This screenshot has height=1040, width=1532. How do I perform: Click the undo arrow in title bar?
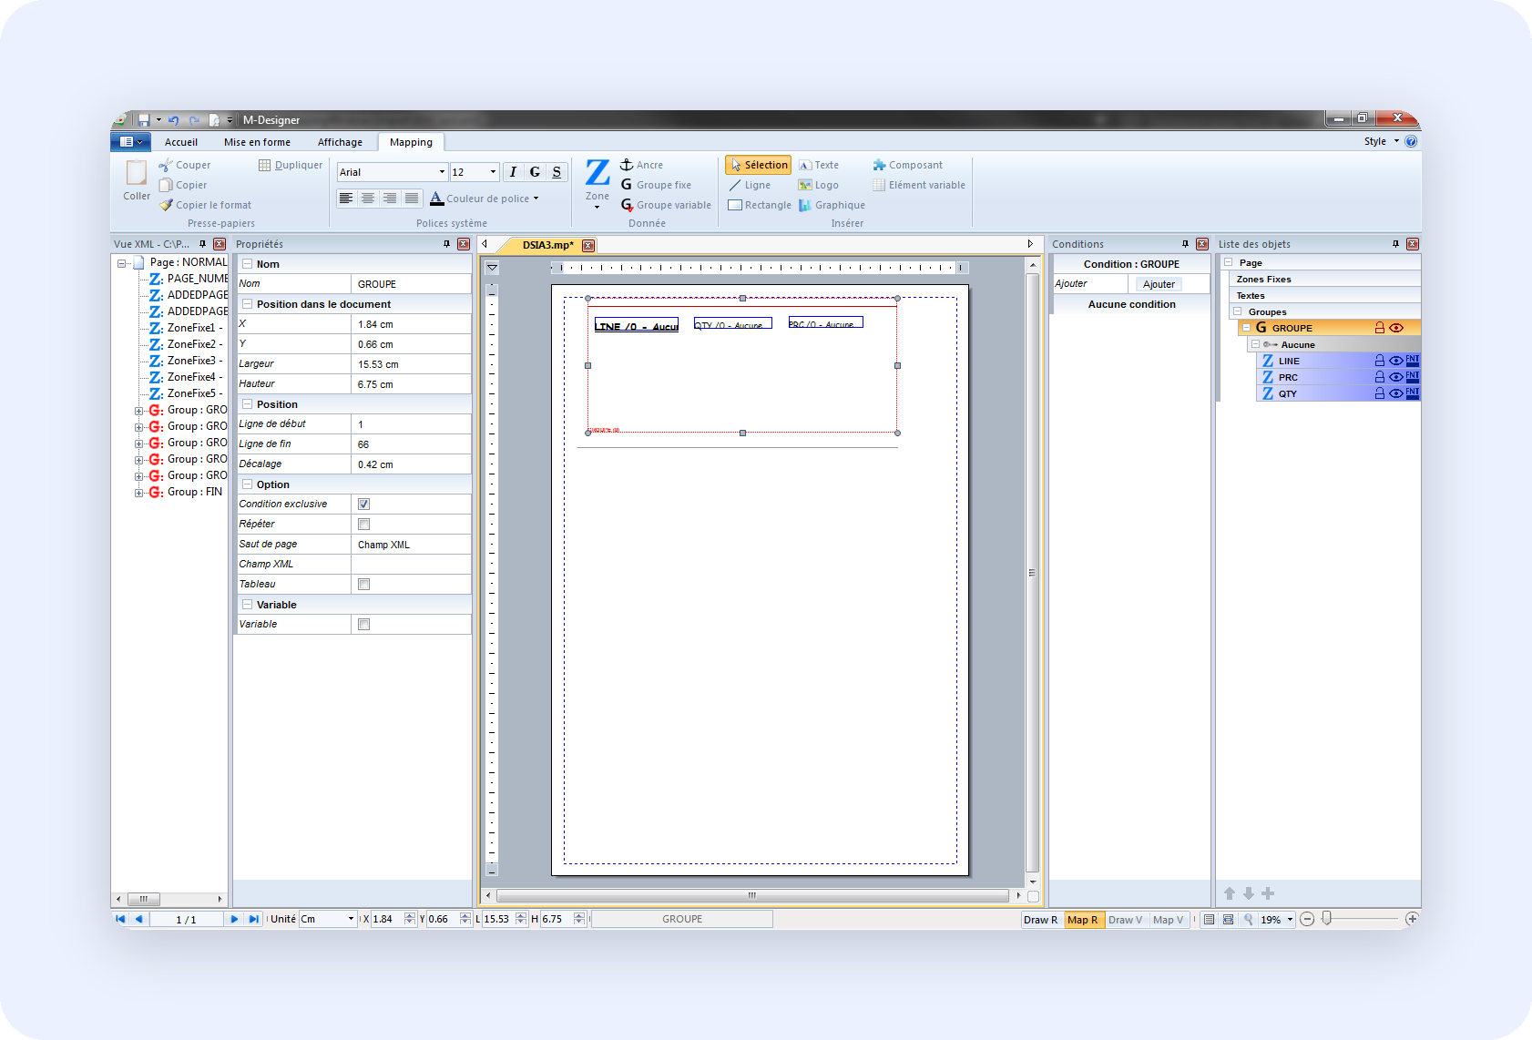click(173, 119)
